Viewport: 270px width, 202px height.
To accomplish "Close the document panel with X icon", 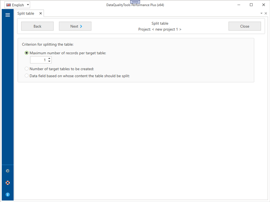I will [x=266, y=13].
